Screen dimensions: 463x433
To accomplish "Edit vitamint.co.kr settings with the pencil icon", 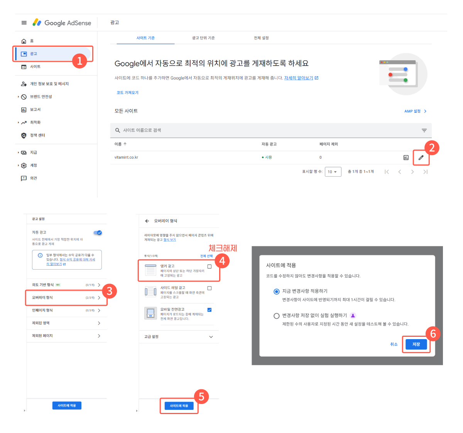I will click(x=421, y=157).
